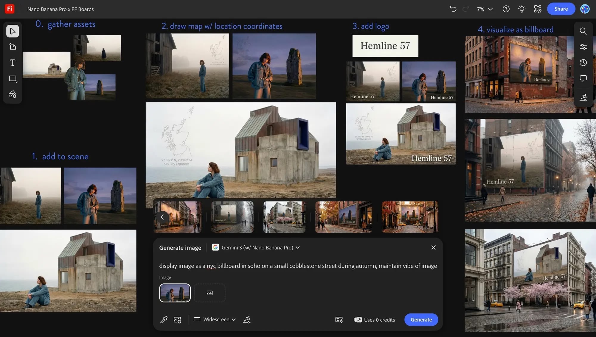Open the Widescreen aspect ratio dropdown
Screen dimensions: 596x337
(214, 319)
